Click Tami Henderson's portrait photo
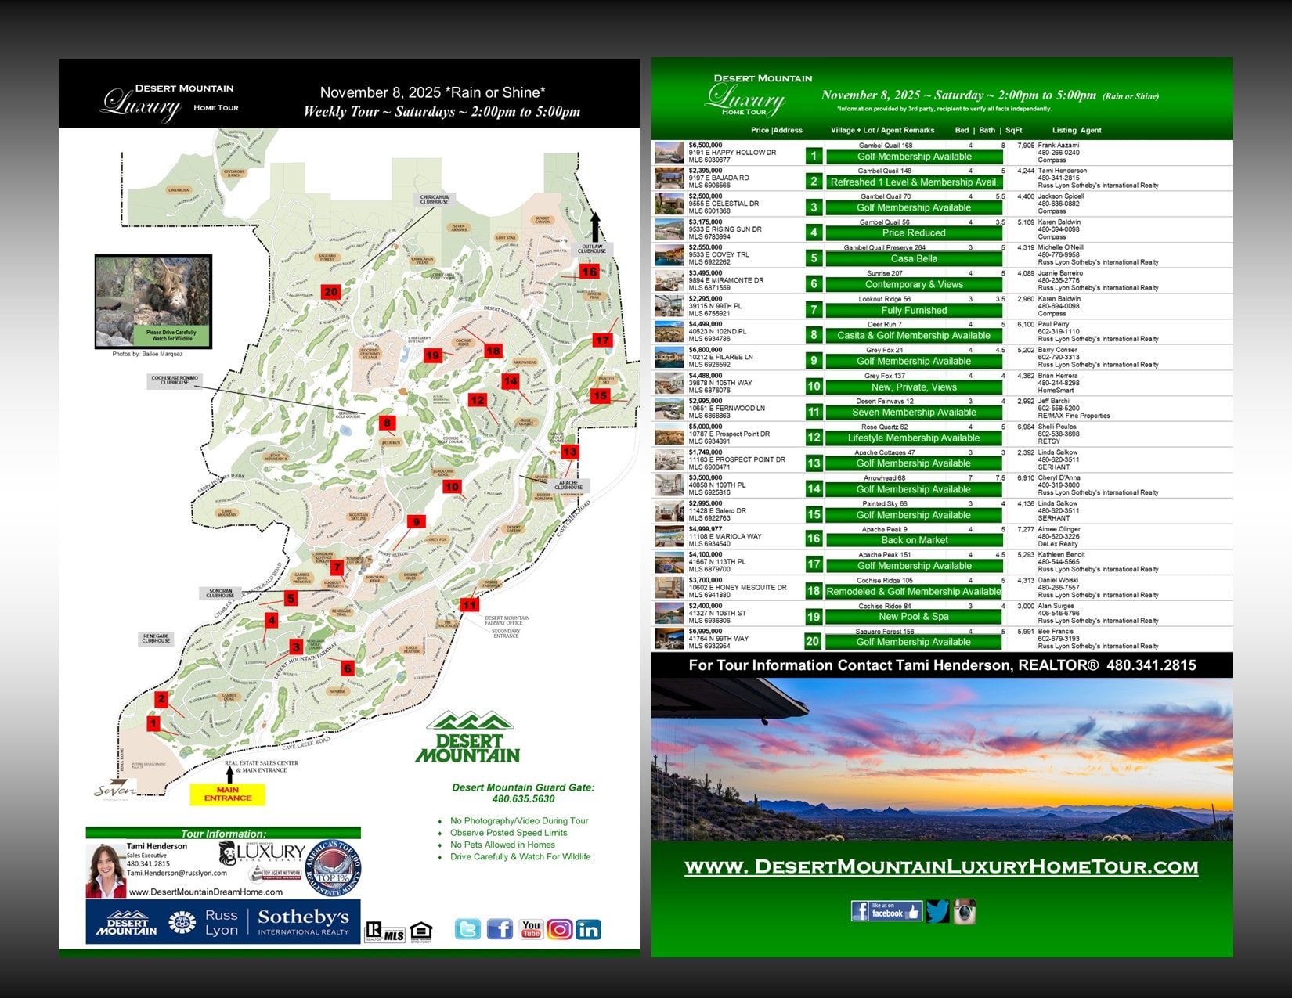This screenshot has width=1292, height=998. pyautogui.click(x=105, y=870)
